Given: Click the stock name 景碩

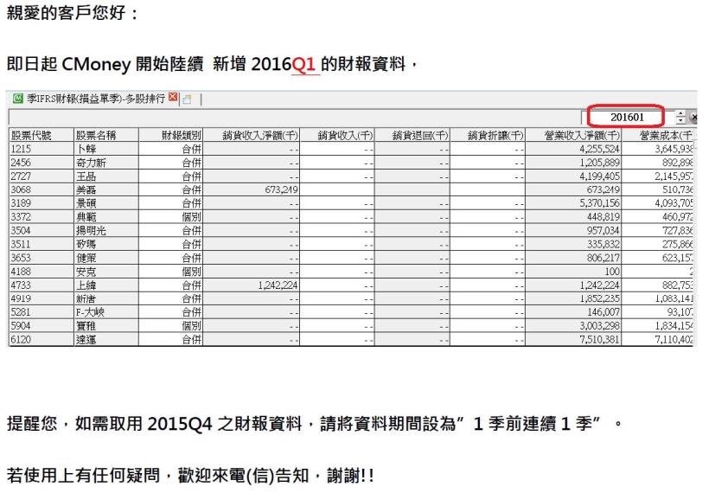Looking at the screenshot, I should (86, 203).
